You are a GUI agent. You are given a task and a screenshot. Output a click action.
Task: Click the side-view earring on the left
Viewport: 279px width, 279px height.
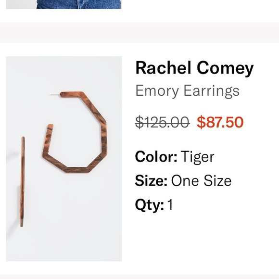(x=22, y=182)
